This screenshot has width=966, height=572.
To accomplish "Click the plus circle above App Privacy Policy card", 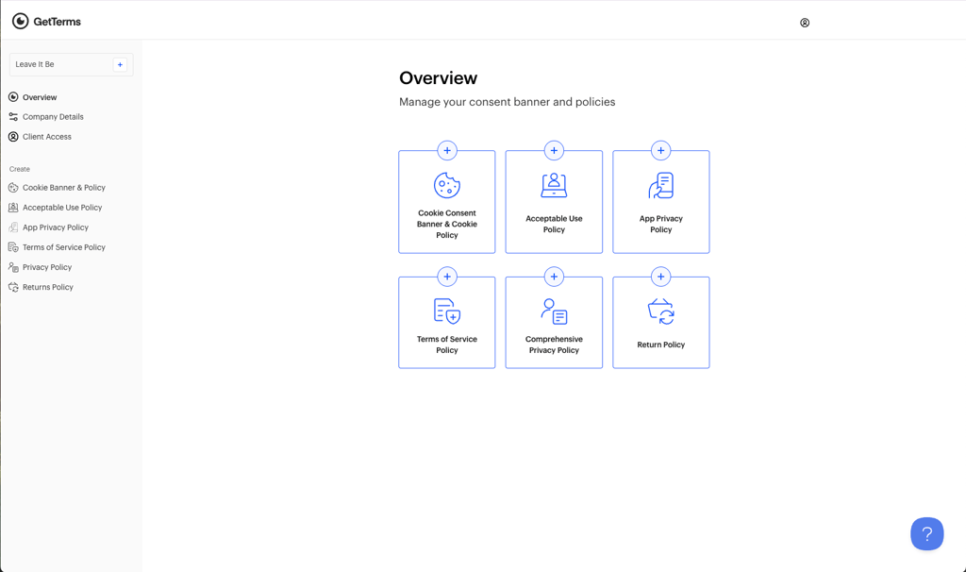I will pos(661,150).
